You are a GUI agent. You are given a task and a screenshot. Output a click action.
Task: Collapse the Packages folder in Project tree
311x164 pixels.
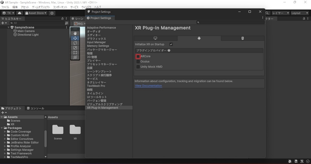click(2, 128)
